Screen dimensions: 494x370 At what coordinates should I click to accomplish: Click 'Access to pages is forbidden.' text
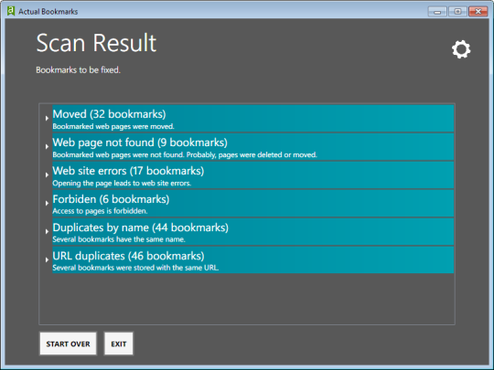pos(100,211)
